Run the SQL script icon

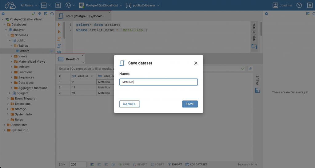[59, 39]
